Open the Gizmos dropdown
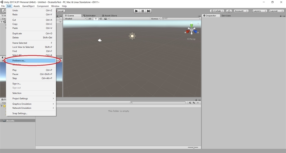The width and height of the screenshot is (286, 153). click(x=155, y=19)
